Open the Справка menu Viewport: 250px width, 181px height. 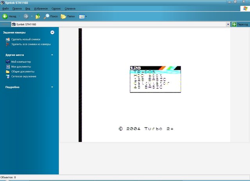pyautogui.click(x=70, y=9)
